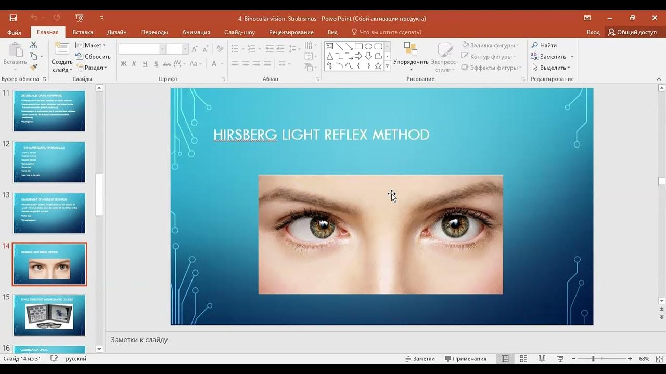Click the Save icon in quick access toolbar
The height and width of the screenshot is (374, 666).
point(13,18)
